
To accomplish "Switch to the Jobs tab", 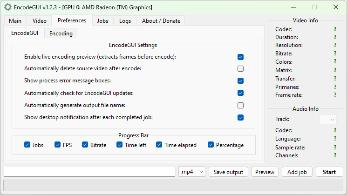I will pos(102,21).
